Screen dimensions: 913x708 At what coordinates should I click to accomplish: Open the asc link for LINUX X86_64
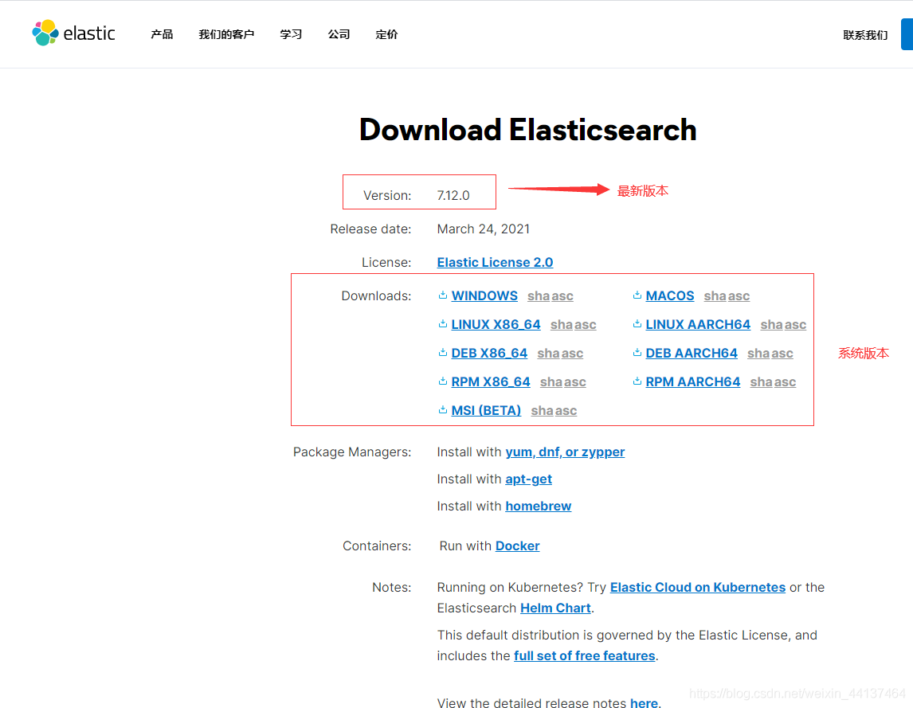tap(586, 325)
